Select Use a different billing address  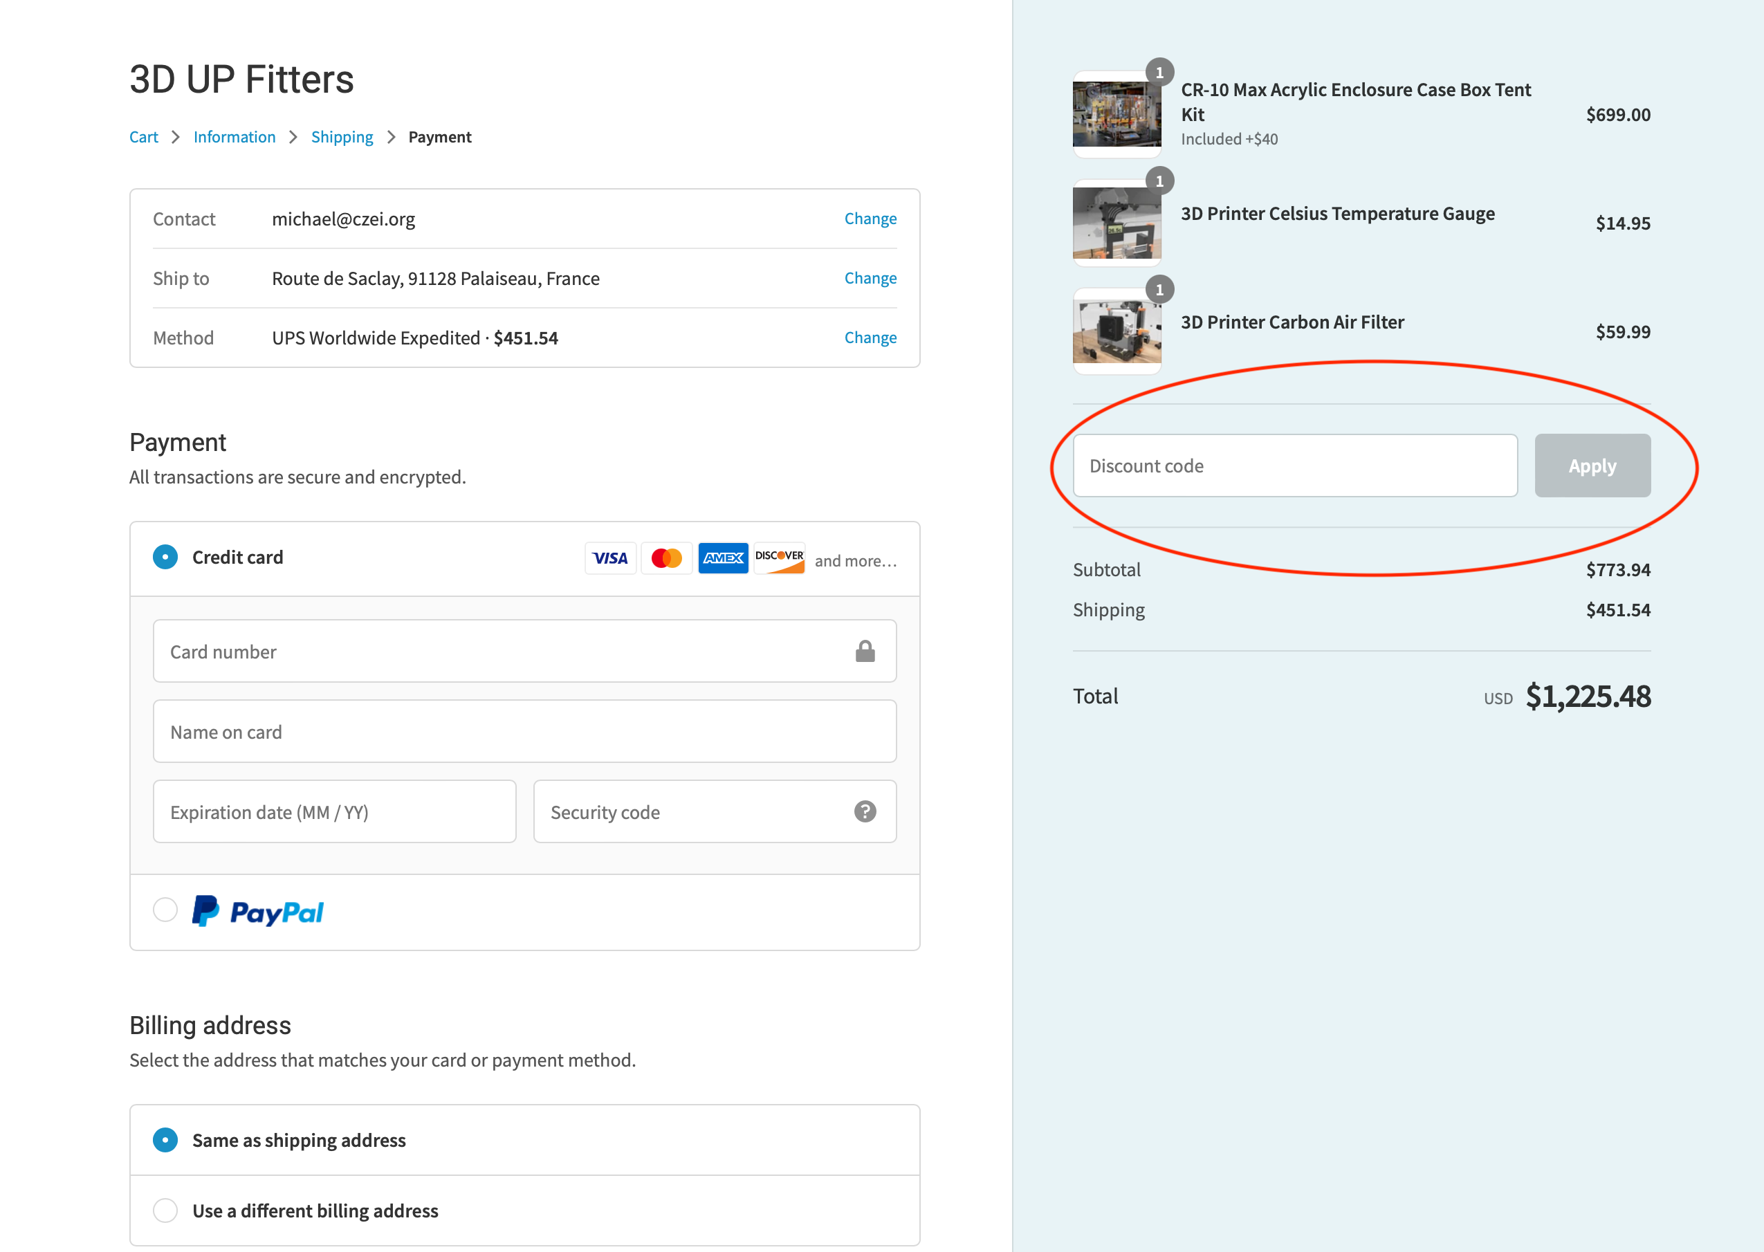[x=165, y=1210]
